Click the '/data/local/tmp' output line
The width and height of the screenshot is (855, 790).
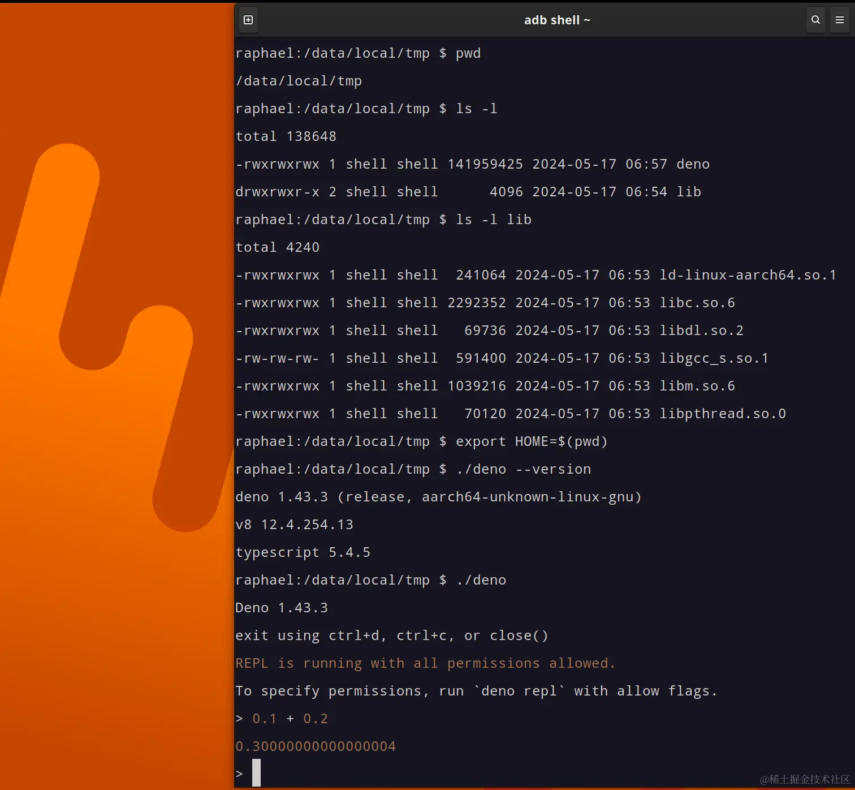pyautogui.click(x=299, y=81)
